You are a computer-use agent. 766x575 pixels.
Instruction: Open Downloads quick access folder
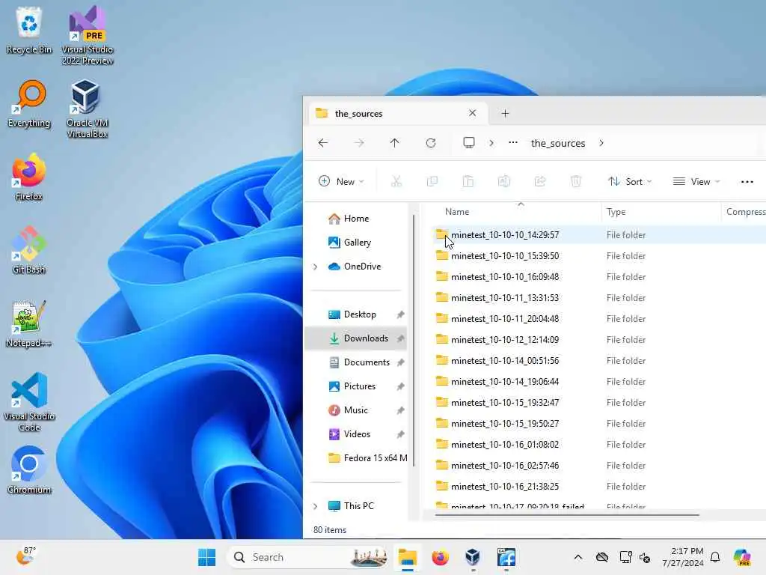tap(356, 338)
